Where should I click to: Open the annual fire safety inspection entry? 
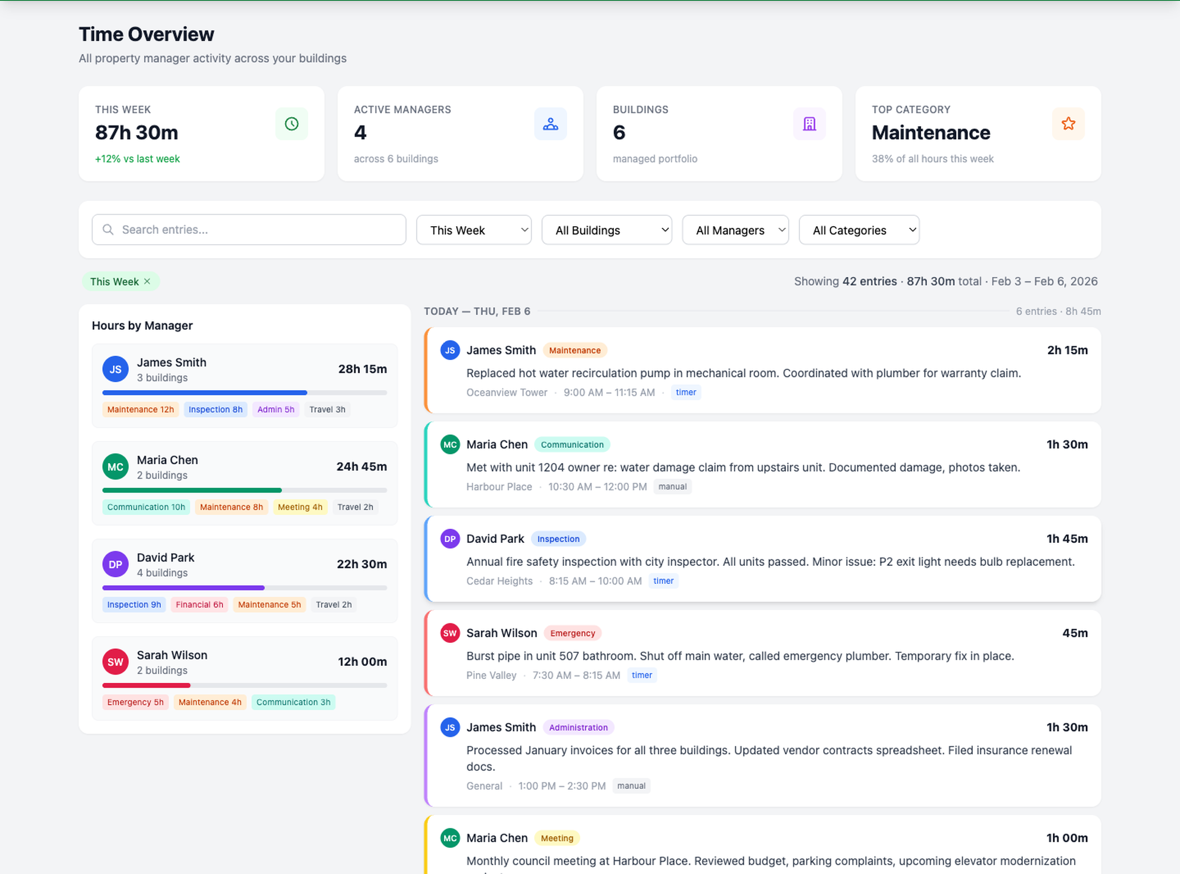click(763, 559)
